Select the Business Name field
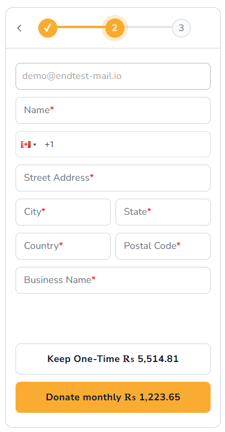Image resolution: width=225 pixels, height=432 pixels. (113, 281)
